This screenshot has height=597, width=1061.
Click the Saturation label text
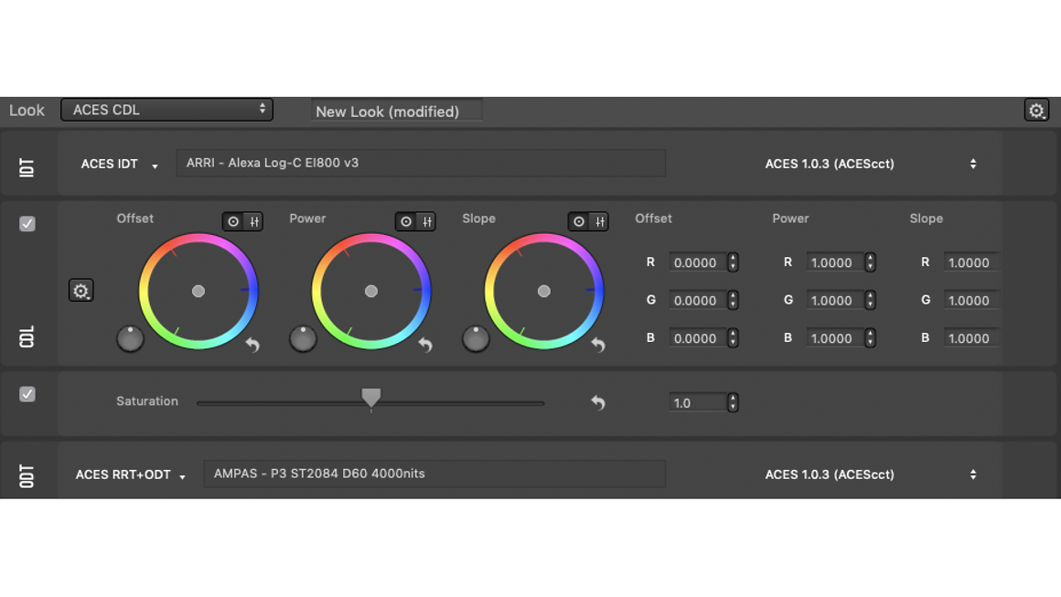147,401
